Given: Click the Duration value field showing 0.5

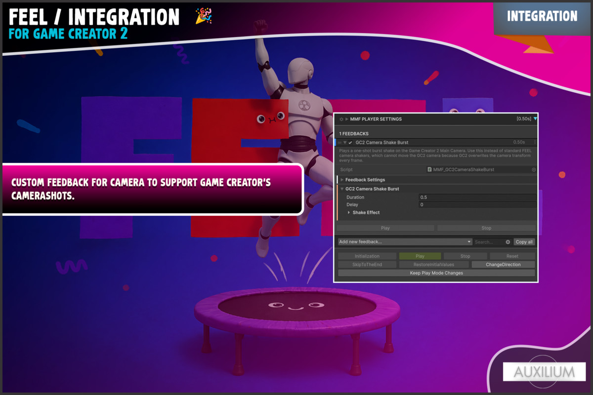Looking at the screenshot, I should click(x=477, y=197).
